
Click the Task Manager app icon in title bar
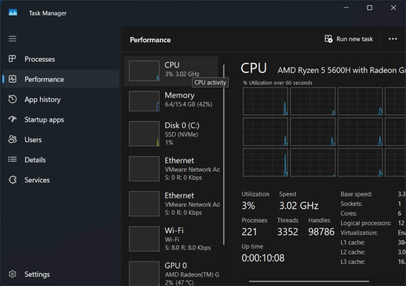(13, 12)
